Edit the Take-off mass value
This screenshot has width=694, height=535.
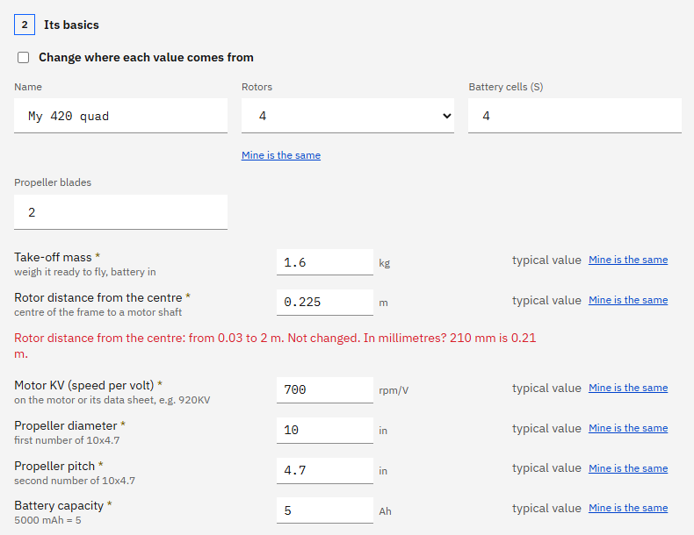[325, 262]
